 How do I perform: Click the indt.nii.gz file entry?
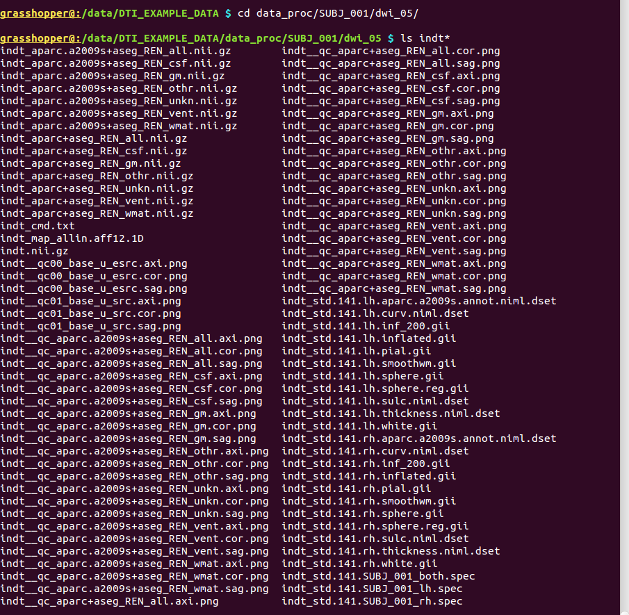[x=34, y=251]
